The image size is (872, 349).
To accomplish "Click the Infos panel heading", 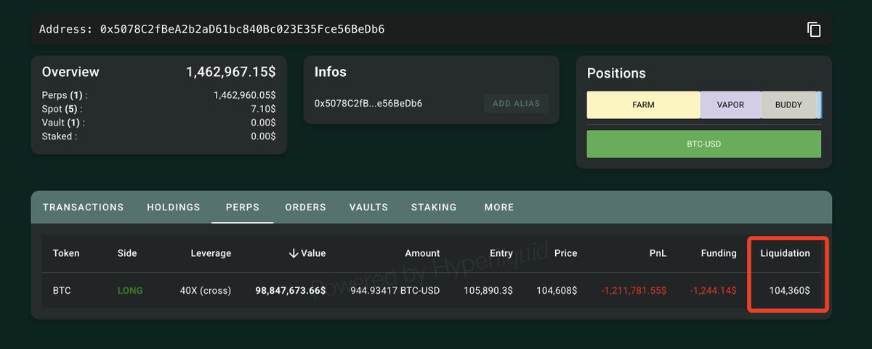I will 330,72.
